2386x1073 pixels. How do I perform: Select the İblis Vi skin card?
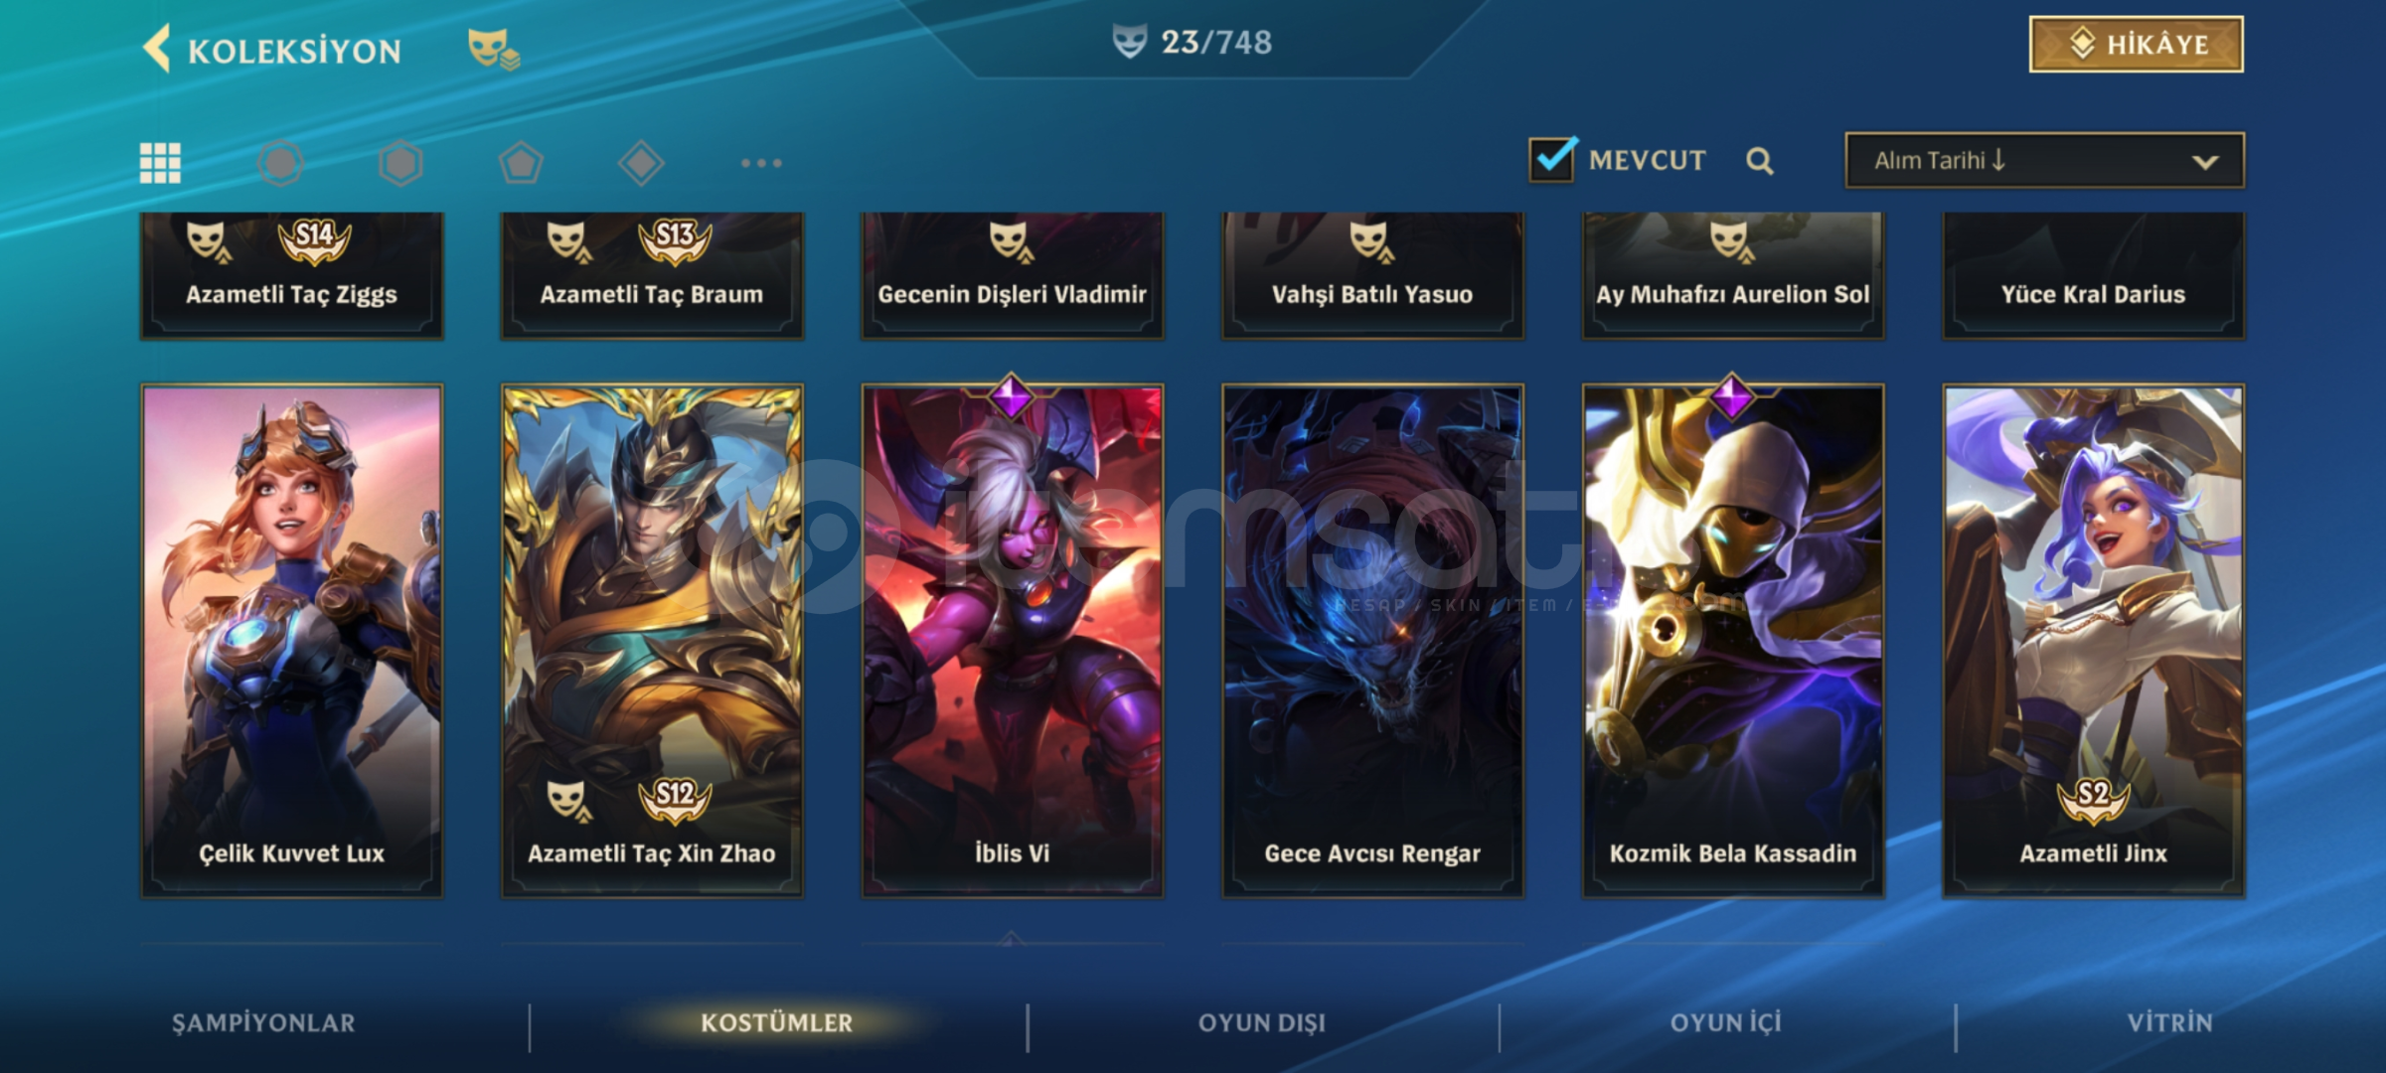[1013, 641]
